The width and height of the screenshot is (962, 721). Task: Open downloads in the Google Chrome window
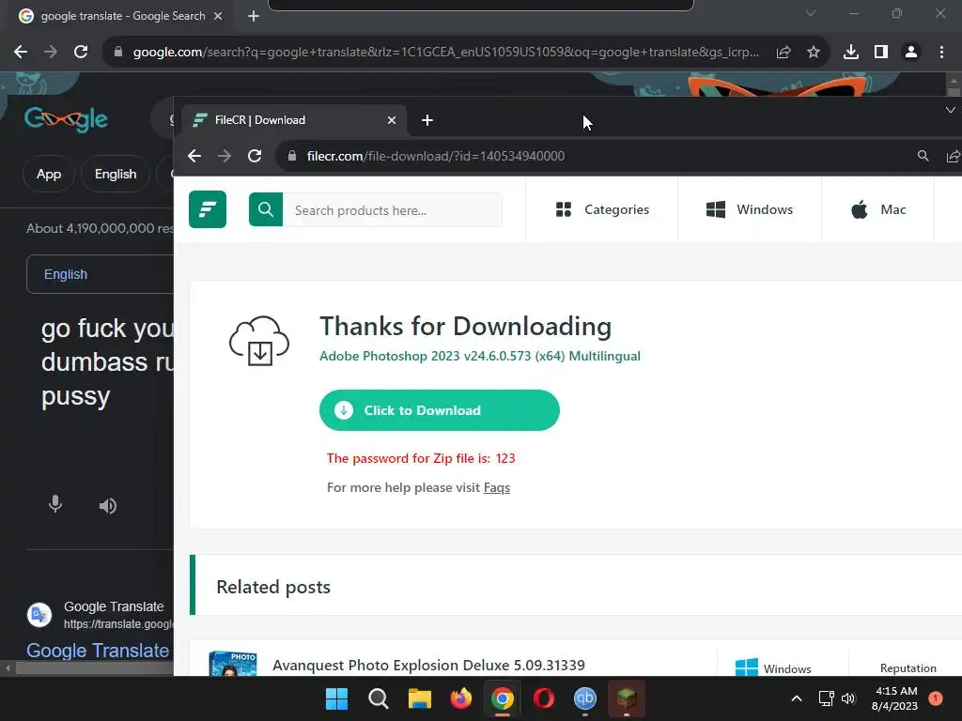(x=851, y=53)
